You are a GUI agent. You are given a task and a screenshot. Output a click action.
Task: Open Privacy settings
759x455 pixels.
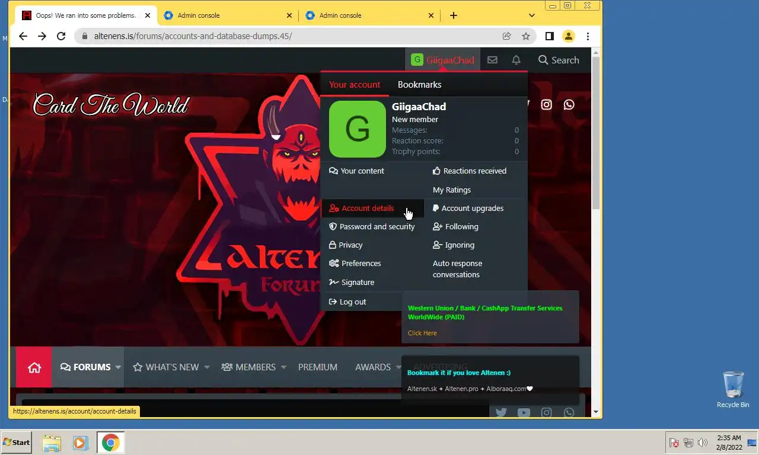pos(346,245)
